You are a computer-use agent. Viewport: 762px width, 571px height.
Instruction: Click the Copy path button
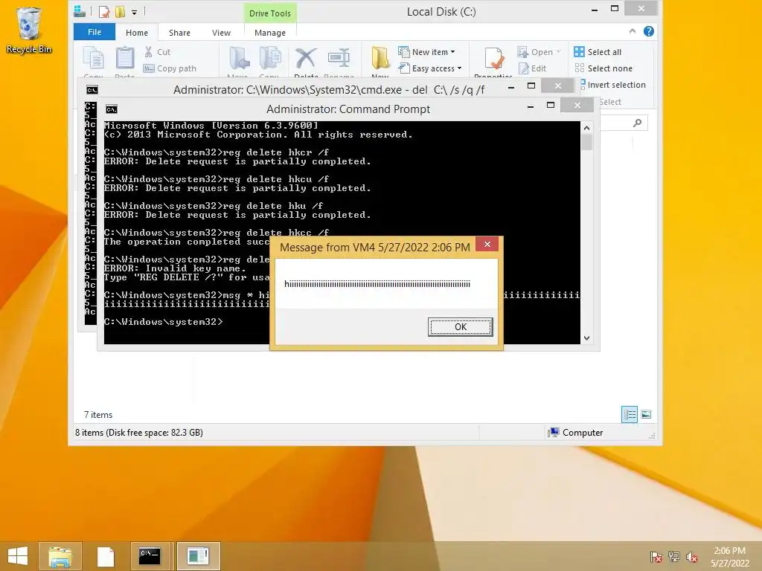170,68
